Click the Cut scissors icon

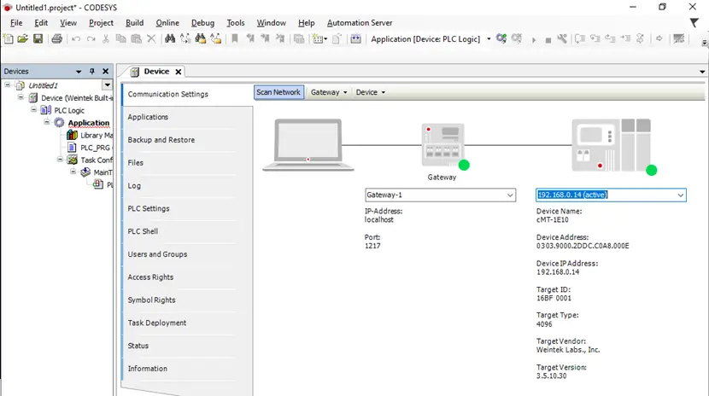pos(106,39)
